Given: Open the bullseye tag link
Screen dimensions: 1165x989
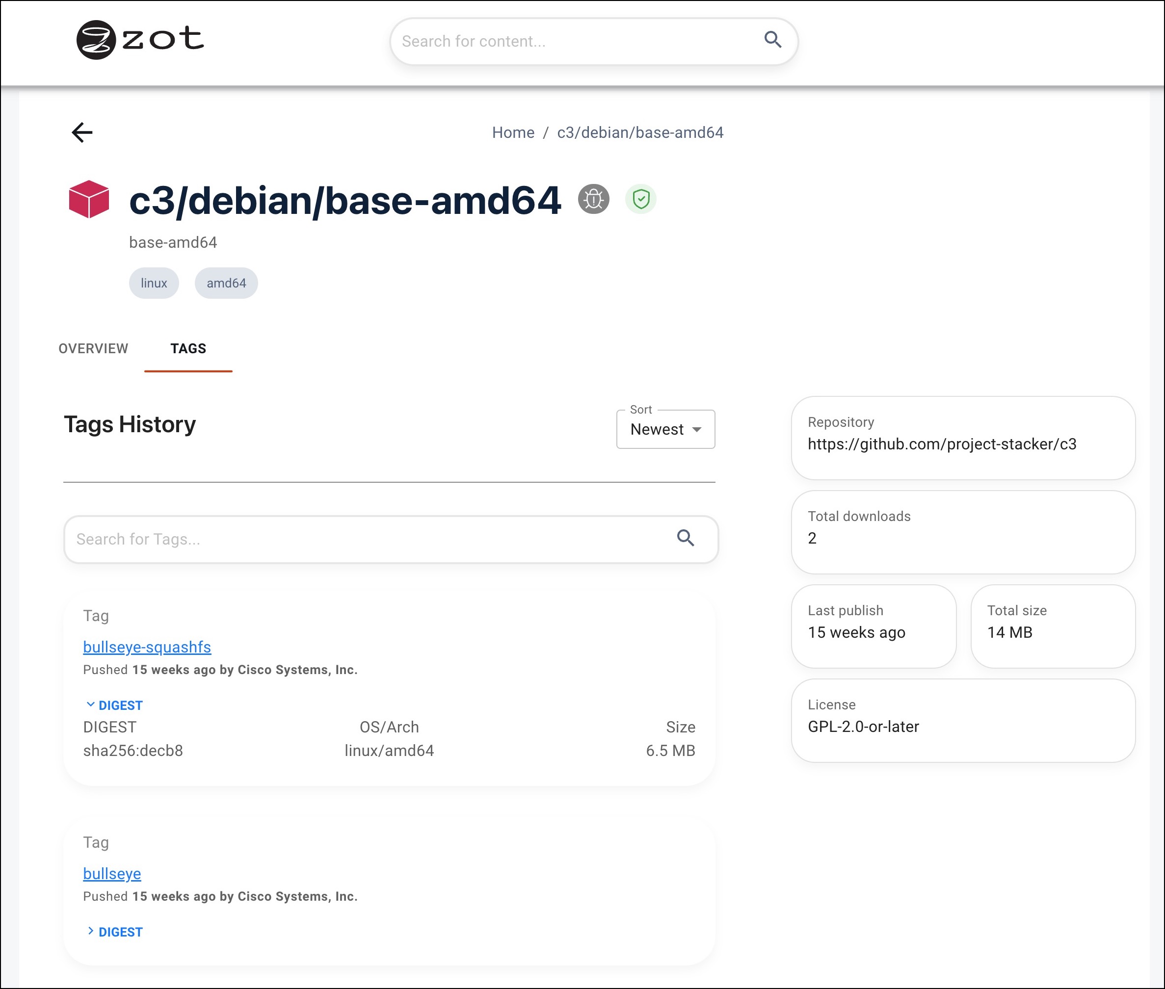Looking at the screenshot, I should pyautogui.click(x=112, y=874).
